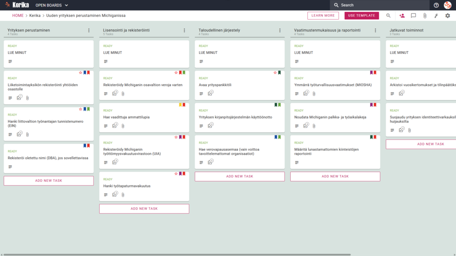Image resolution: width=456 pixels, height=256 pixels.
Task: Open attachment icon on Hanki liittovaltion EIN card
Action: click(x=27, y=135)
